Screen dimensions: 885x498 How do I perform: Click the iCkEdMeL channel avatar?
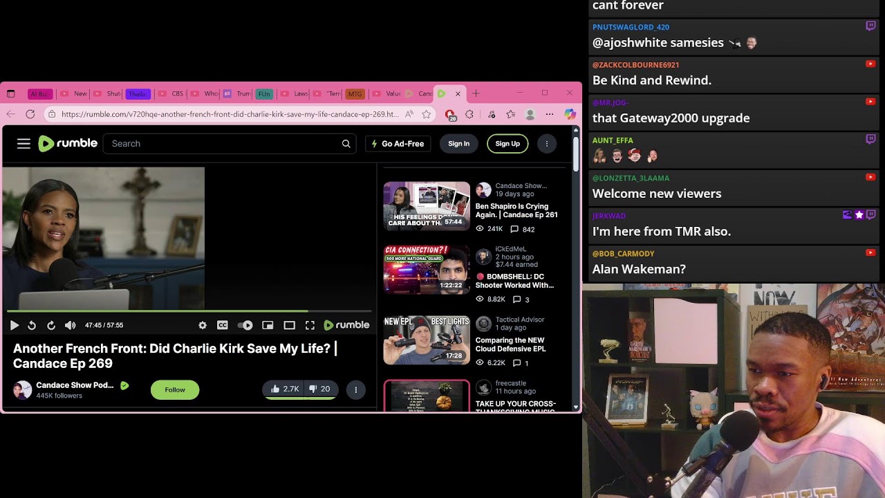coord(483,257)
